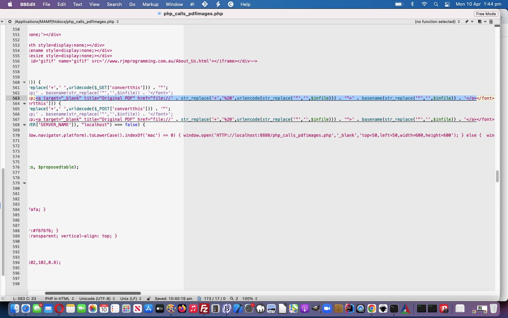Click the horizontal scrollbar thumb
This screenshot has height=318, width=508.
coord(93,293)
